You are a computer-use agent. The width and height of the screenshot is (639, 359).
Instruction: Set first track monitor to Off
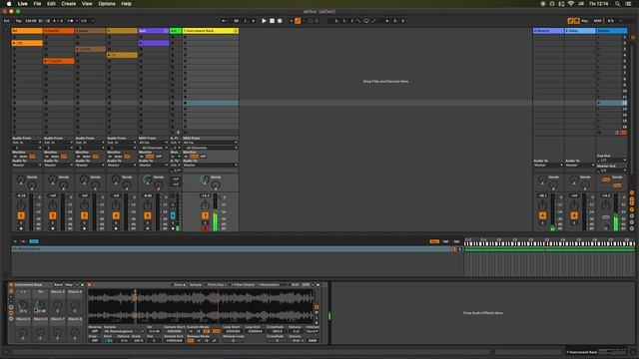click(x=33, y=157)
